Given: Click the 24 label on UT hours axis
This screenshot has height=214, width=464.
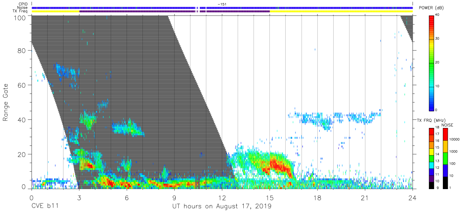Looking at the screenshot, I should coord(413,198).
